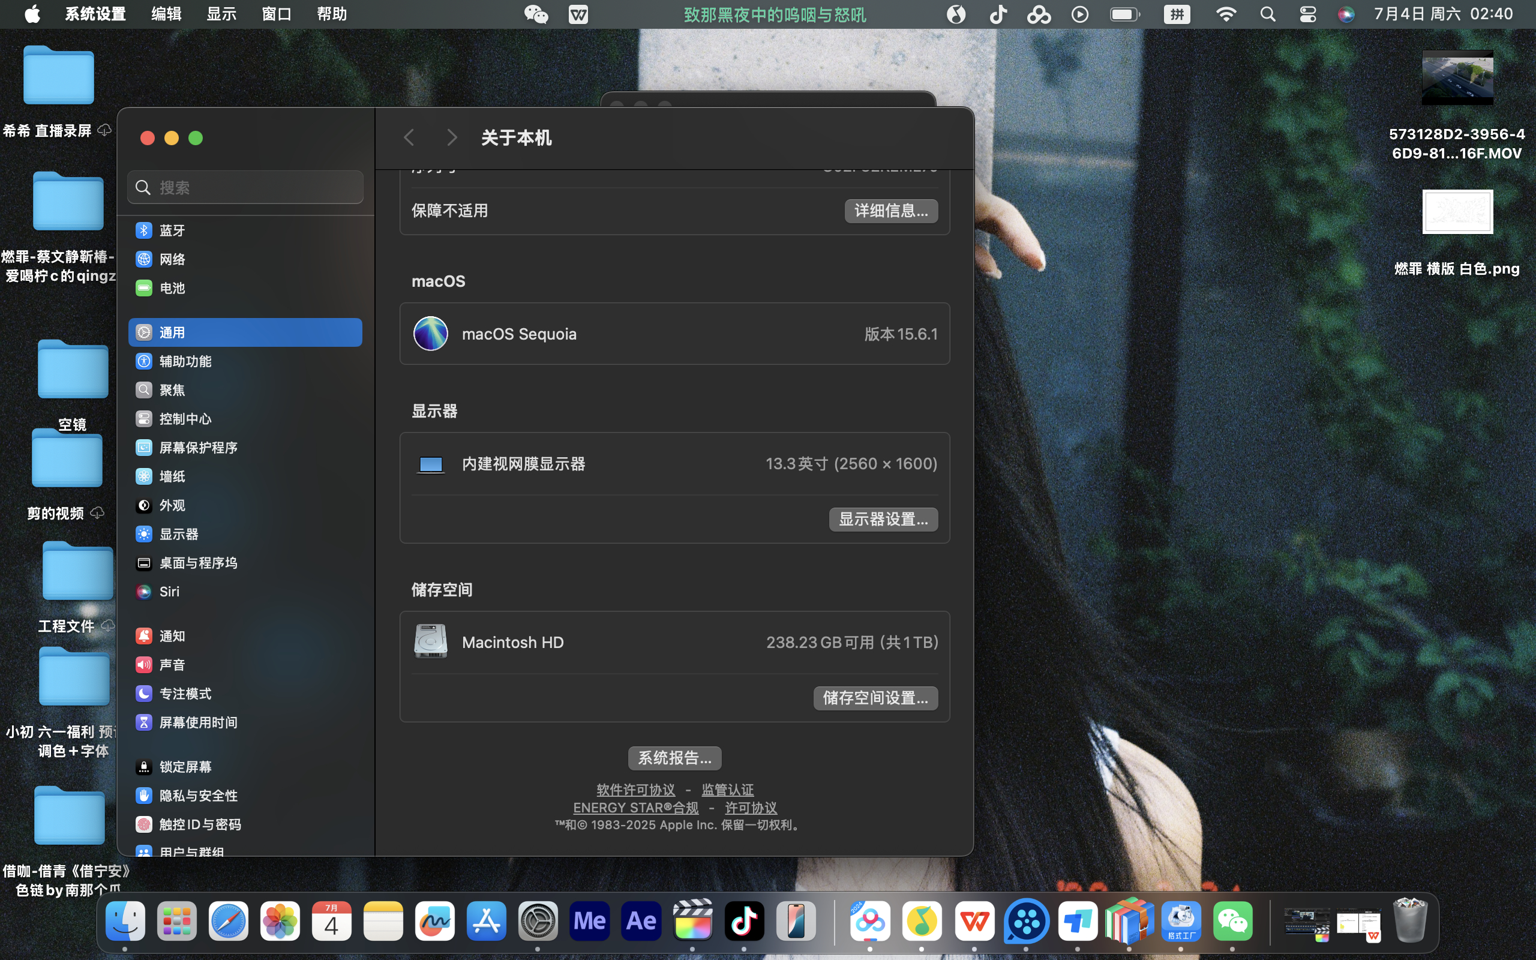Screen dimensions: 1536x960
Task: Open the 系统设置 app menu
Action: click(x=95, y=14)
